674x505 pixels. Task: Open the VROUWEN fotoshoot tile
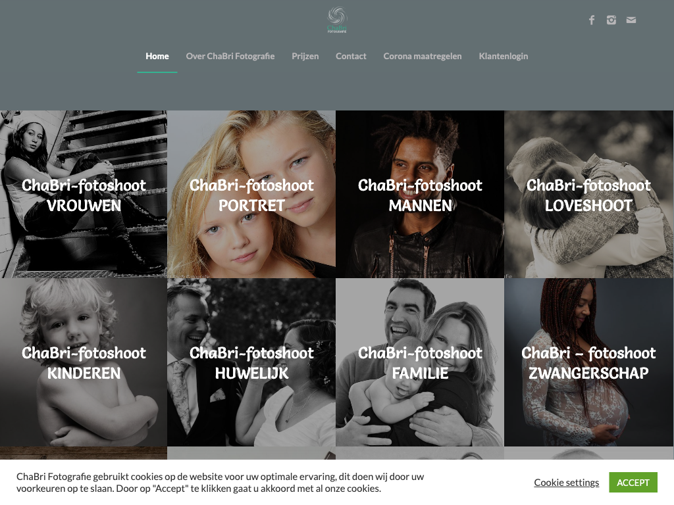point(84,194)
